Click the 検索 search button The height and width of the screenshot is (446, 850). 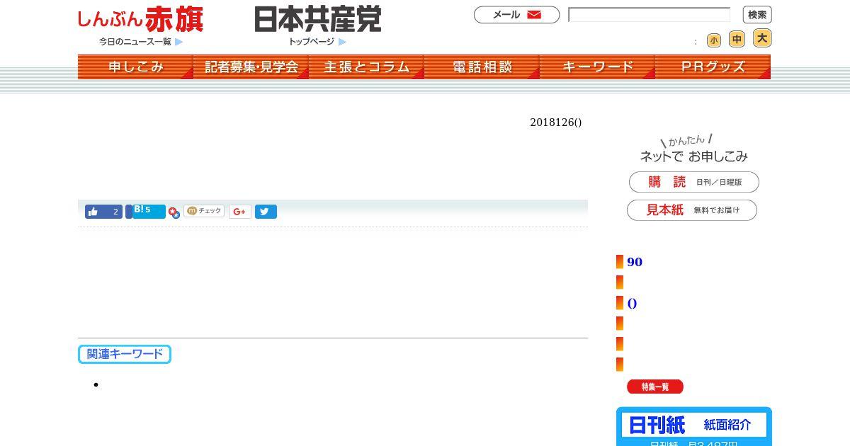click(757, 15)
